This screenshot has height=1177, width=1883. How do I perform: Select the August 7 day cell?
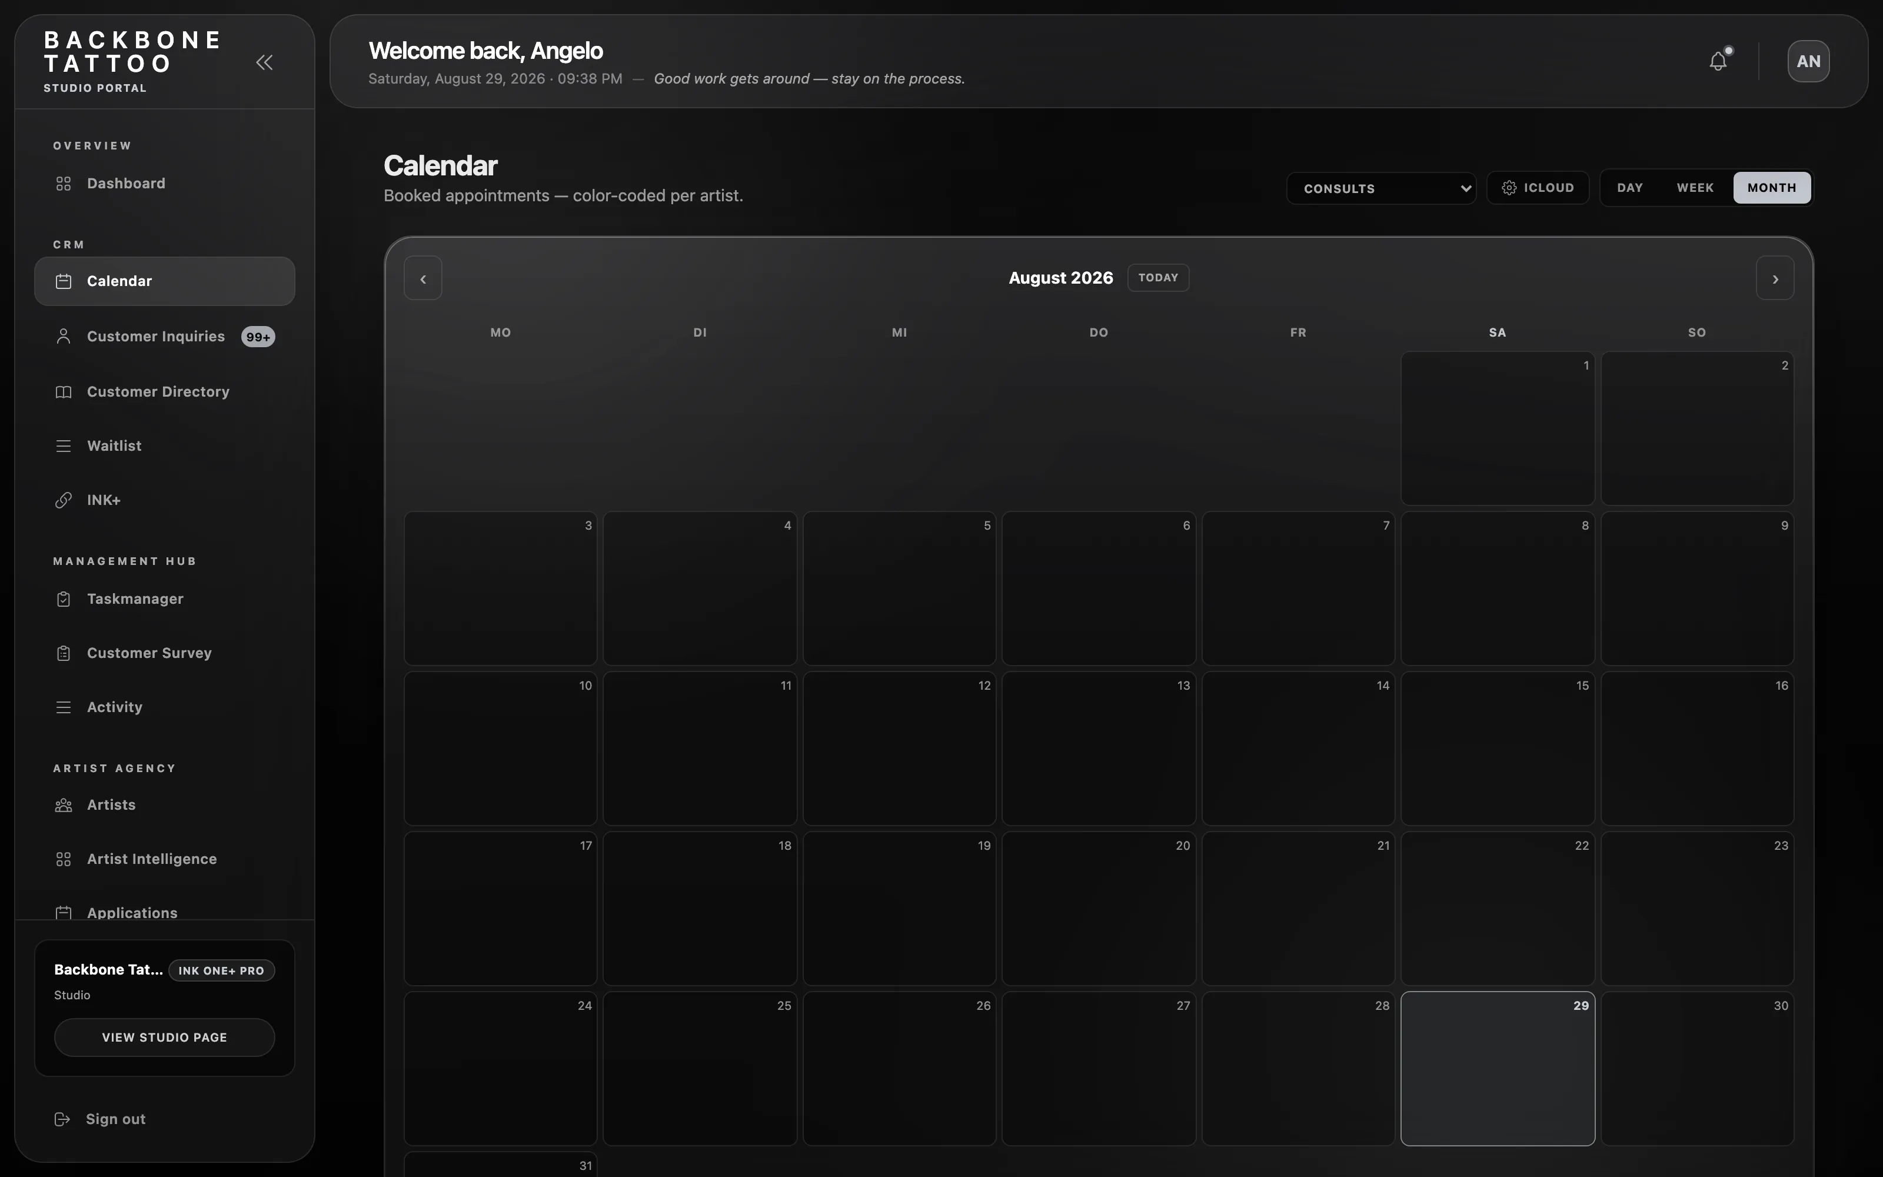1299,588
